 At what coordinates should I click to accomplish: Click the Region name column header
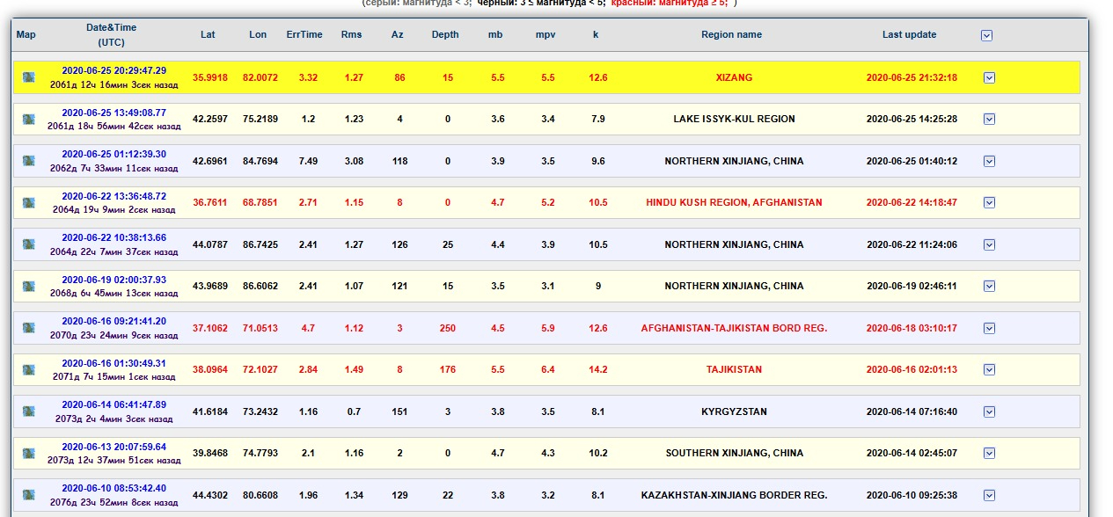(x=731, y=35)
